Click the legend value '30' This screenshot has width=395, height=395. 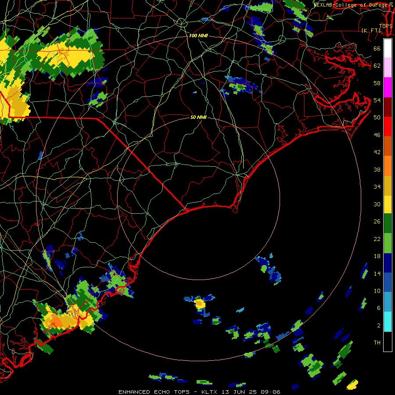pos(377,205)
